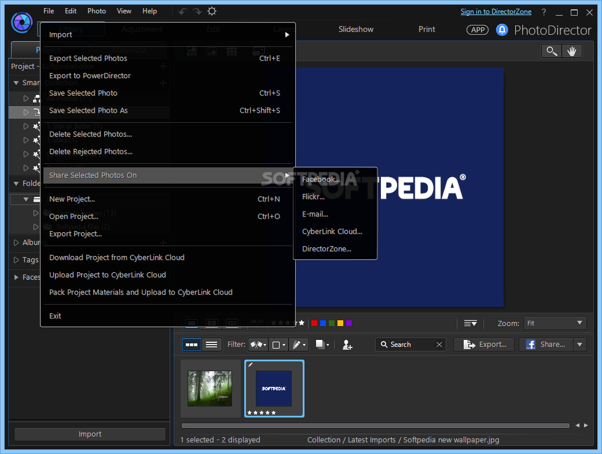The height and width of the screenshot is (454, 602).
Task: Collapse the Smart Collection section
Action: (16, 83)
